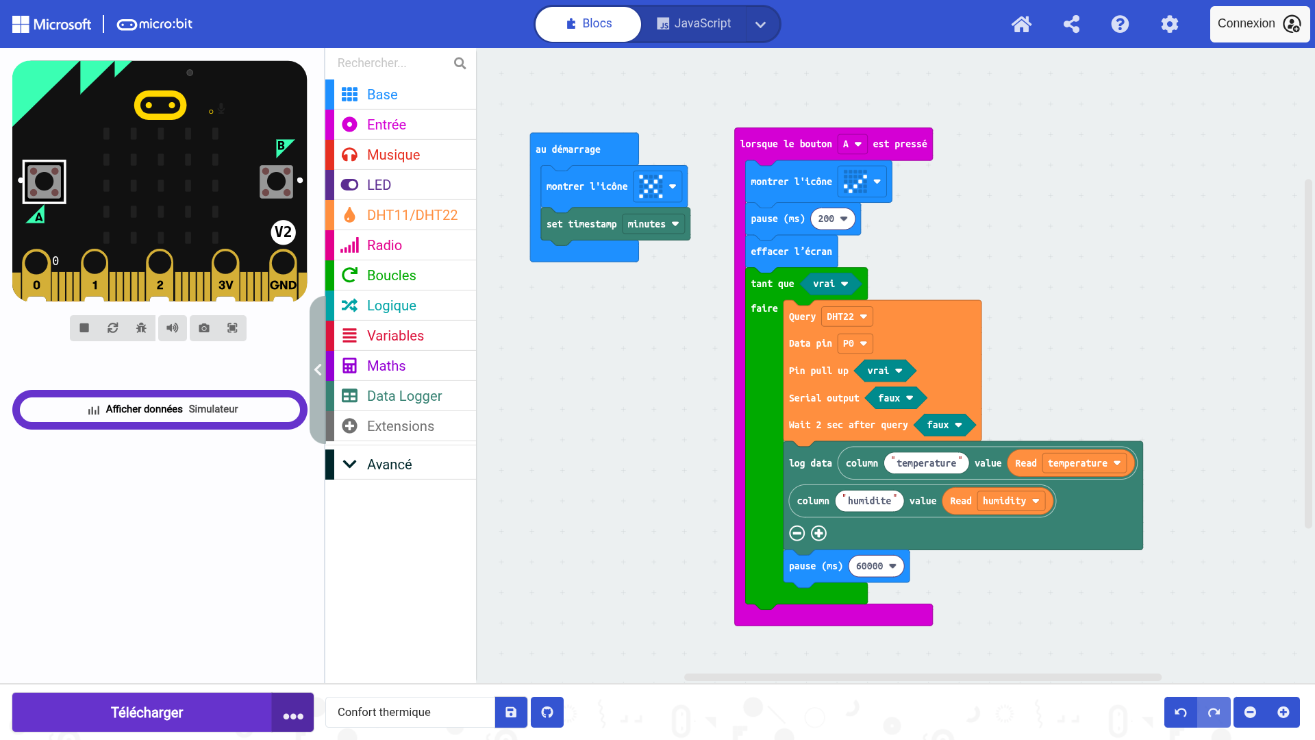Toggle Pin pull up value vrai
1315x740 pixels.
click(884, 371)
